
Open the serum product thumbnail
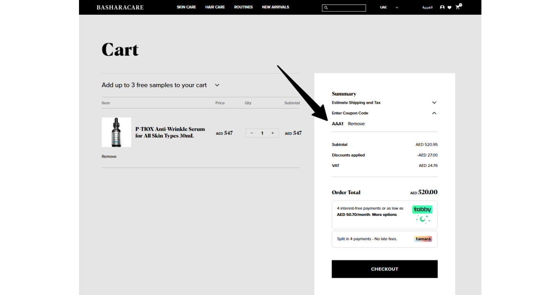click(116, 132)
